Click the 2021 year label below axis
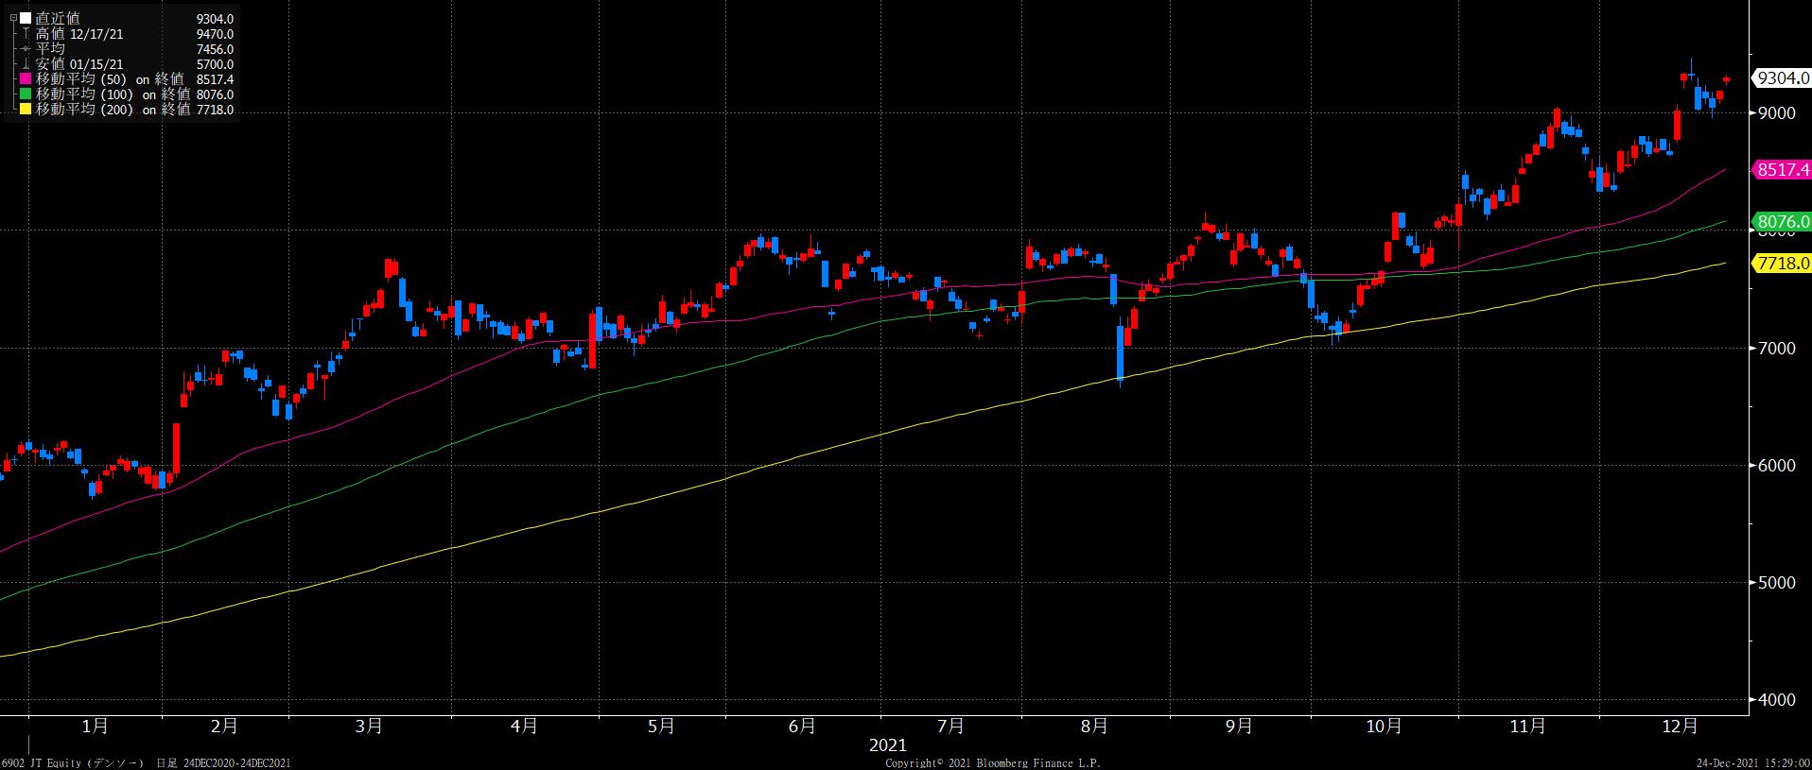This screenshot has width=1812, height=770. 887,745
